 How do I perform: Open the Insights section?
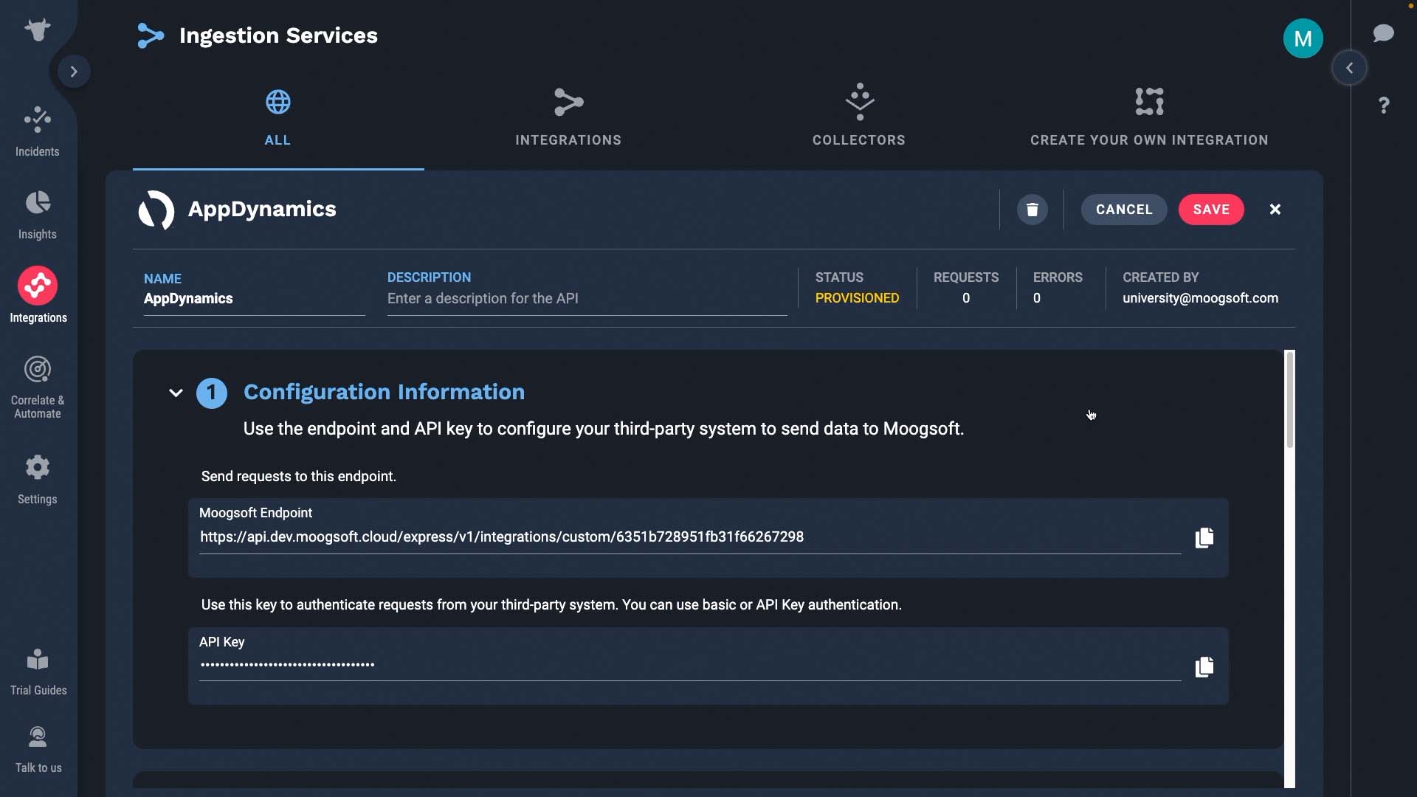tap(38, 215)
